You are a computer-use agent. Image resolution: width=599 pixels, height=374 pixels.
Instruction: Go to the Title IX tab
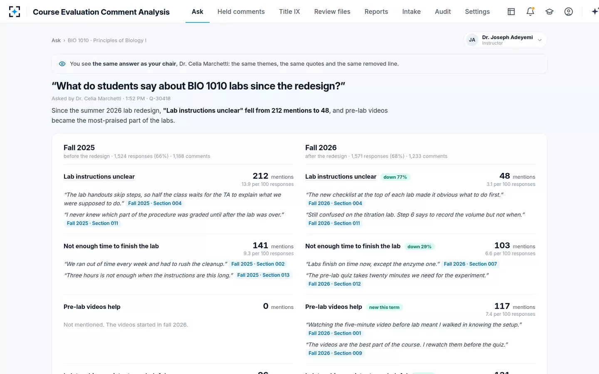tap(290, 12)
